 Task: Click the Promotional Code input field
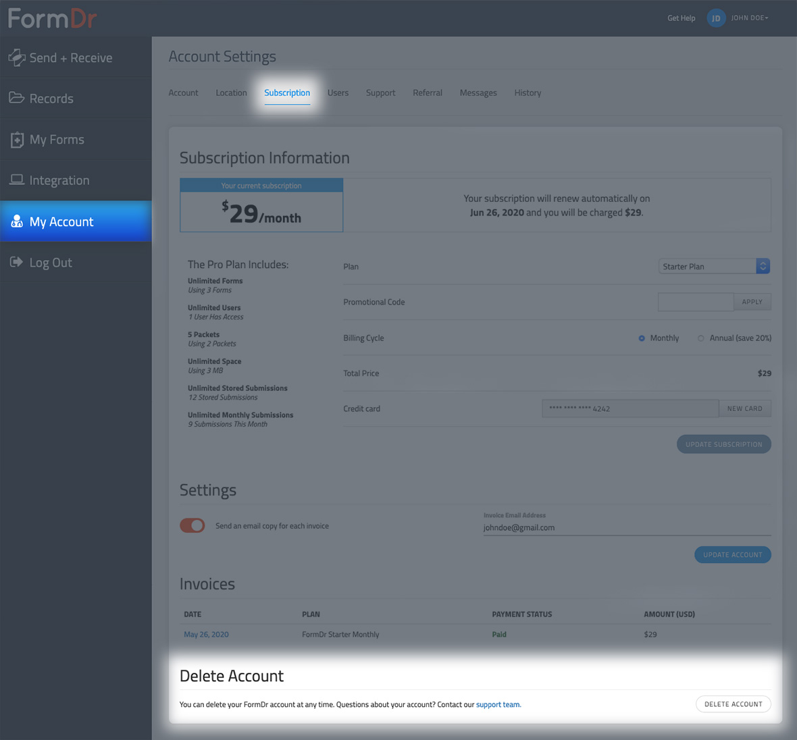695,302
